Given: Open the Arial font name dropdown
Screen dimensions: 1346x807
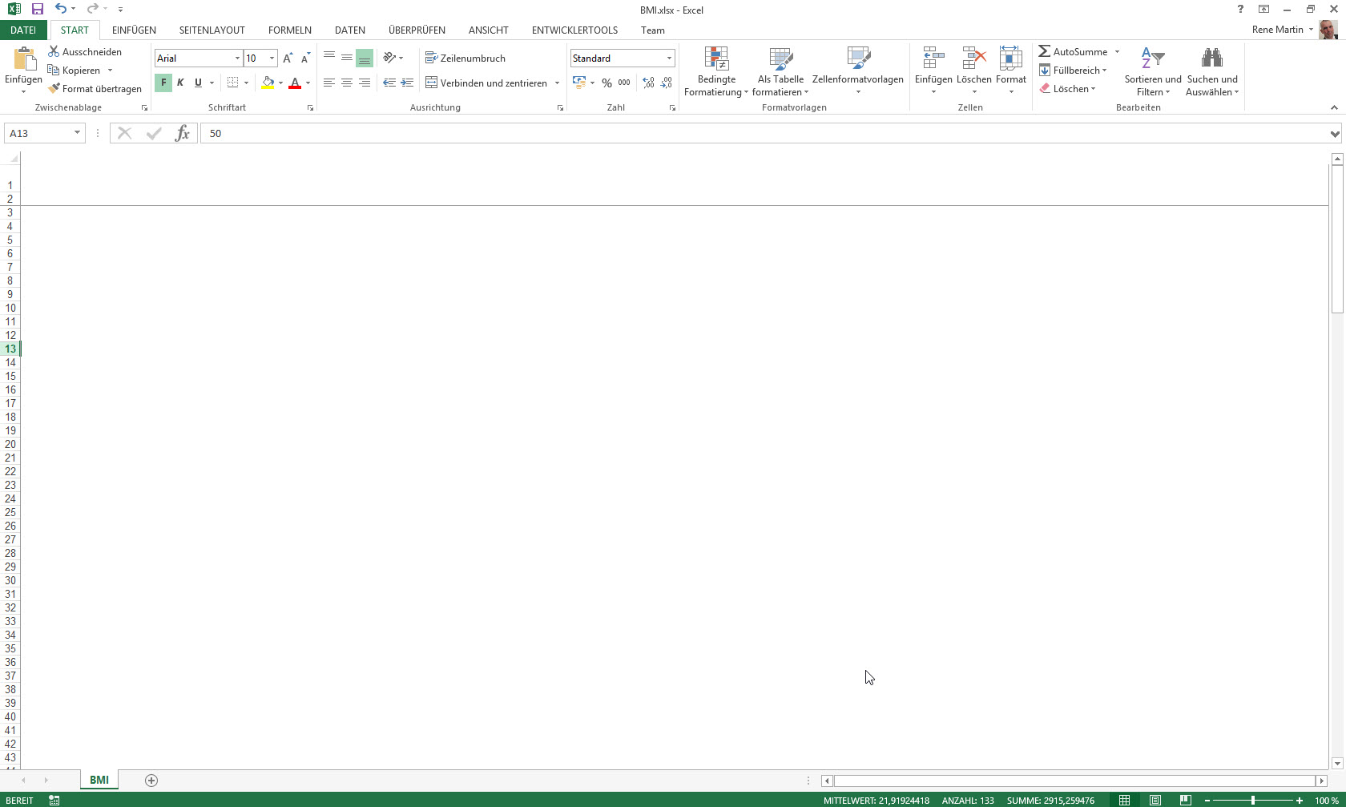Looking at the screenshot, I should [x=237, y=59].
